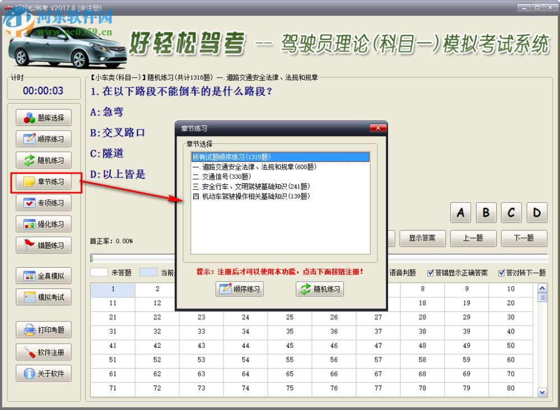This screenshot has width=560, height=410.
Task: Open 软件注册 registration
Action: [44, 352]
